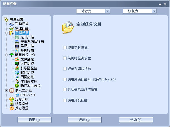Minimize the 瑞星设置 window
Viewport: 170px width, 127px height.
tap(160, 4)
